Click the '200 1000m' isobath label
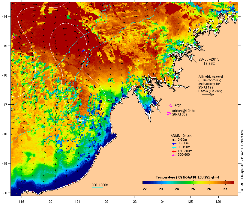This screenshot has height=204, width=246. (100, 185)
